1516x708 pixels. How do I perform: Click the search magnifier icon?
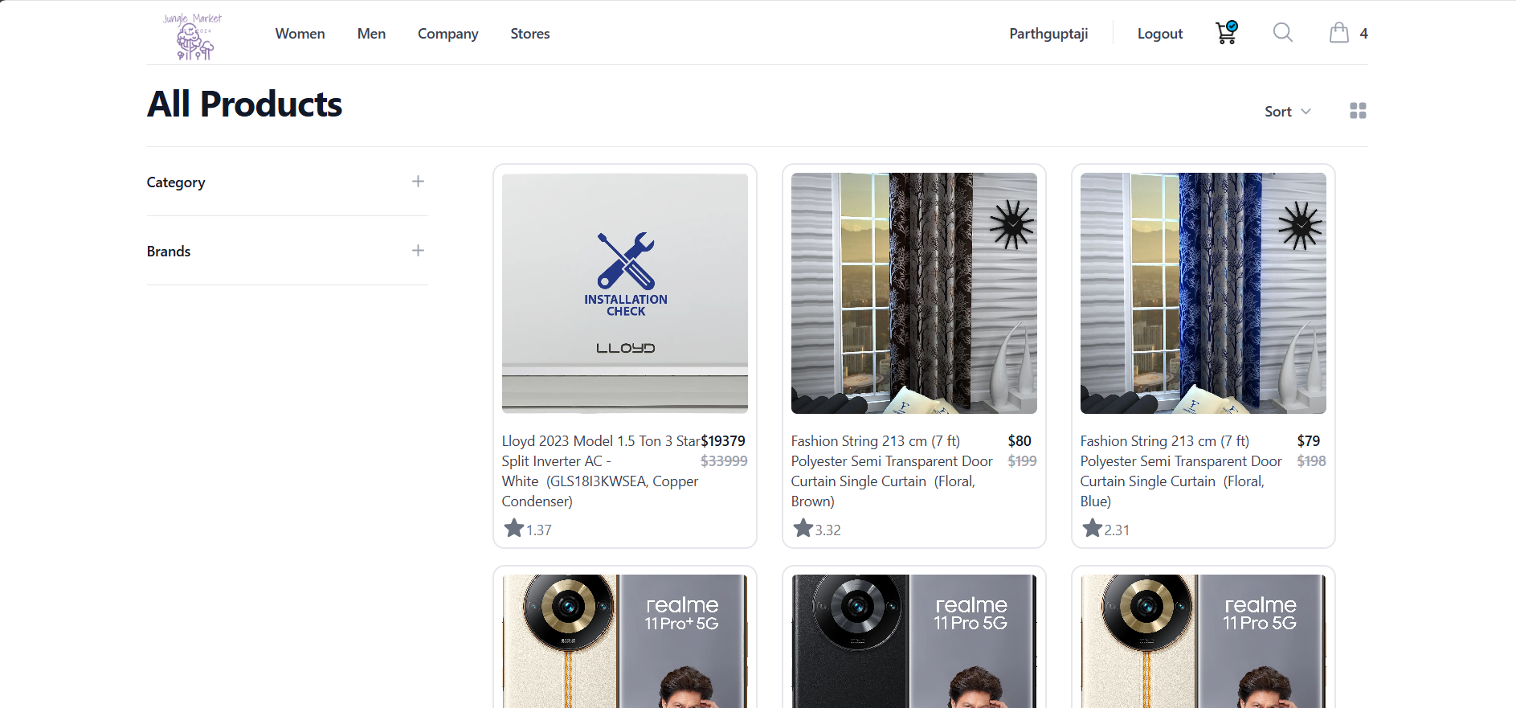1283,33
